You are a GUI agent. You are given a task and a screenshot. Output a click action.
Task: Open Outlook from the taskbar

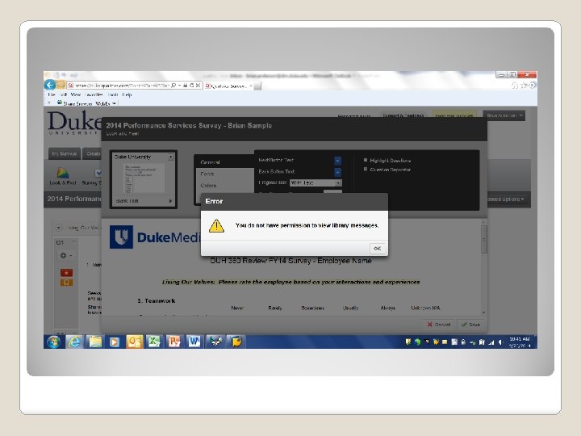(x=134, y=342)
